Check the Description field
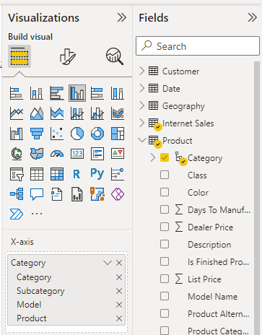262x335 pixels. 165,244
